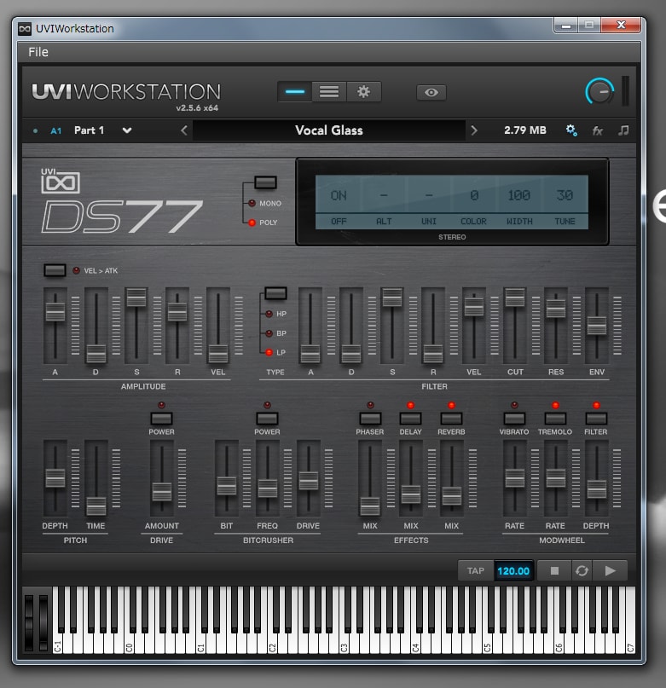The image size is (666, 688).
Task: Click amplitude VEL slider
Action: pos(218,354)
